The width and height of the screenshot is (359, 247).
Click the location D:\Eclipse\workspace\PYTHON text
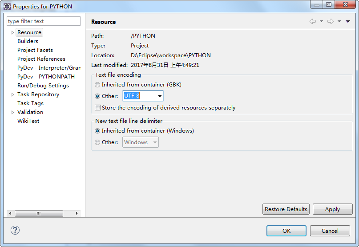(171, 55)
